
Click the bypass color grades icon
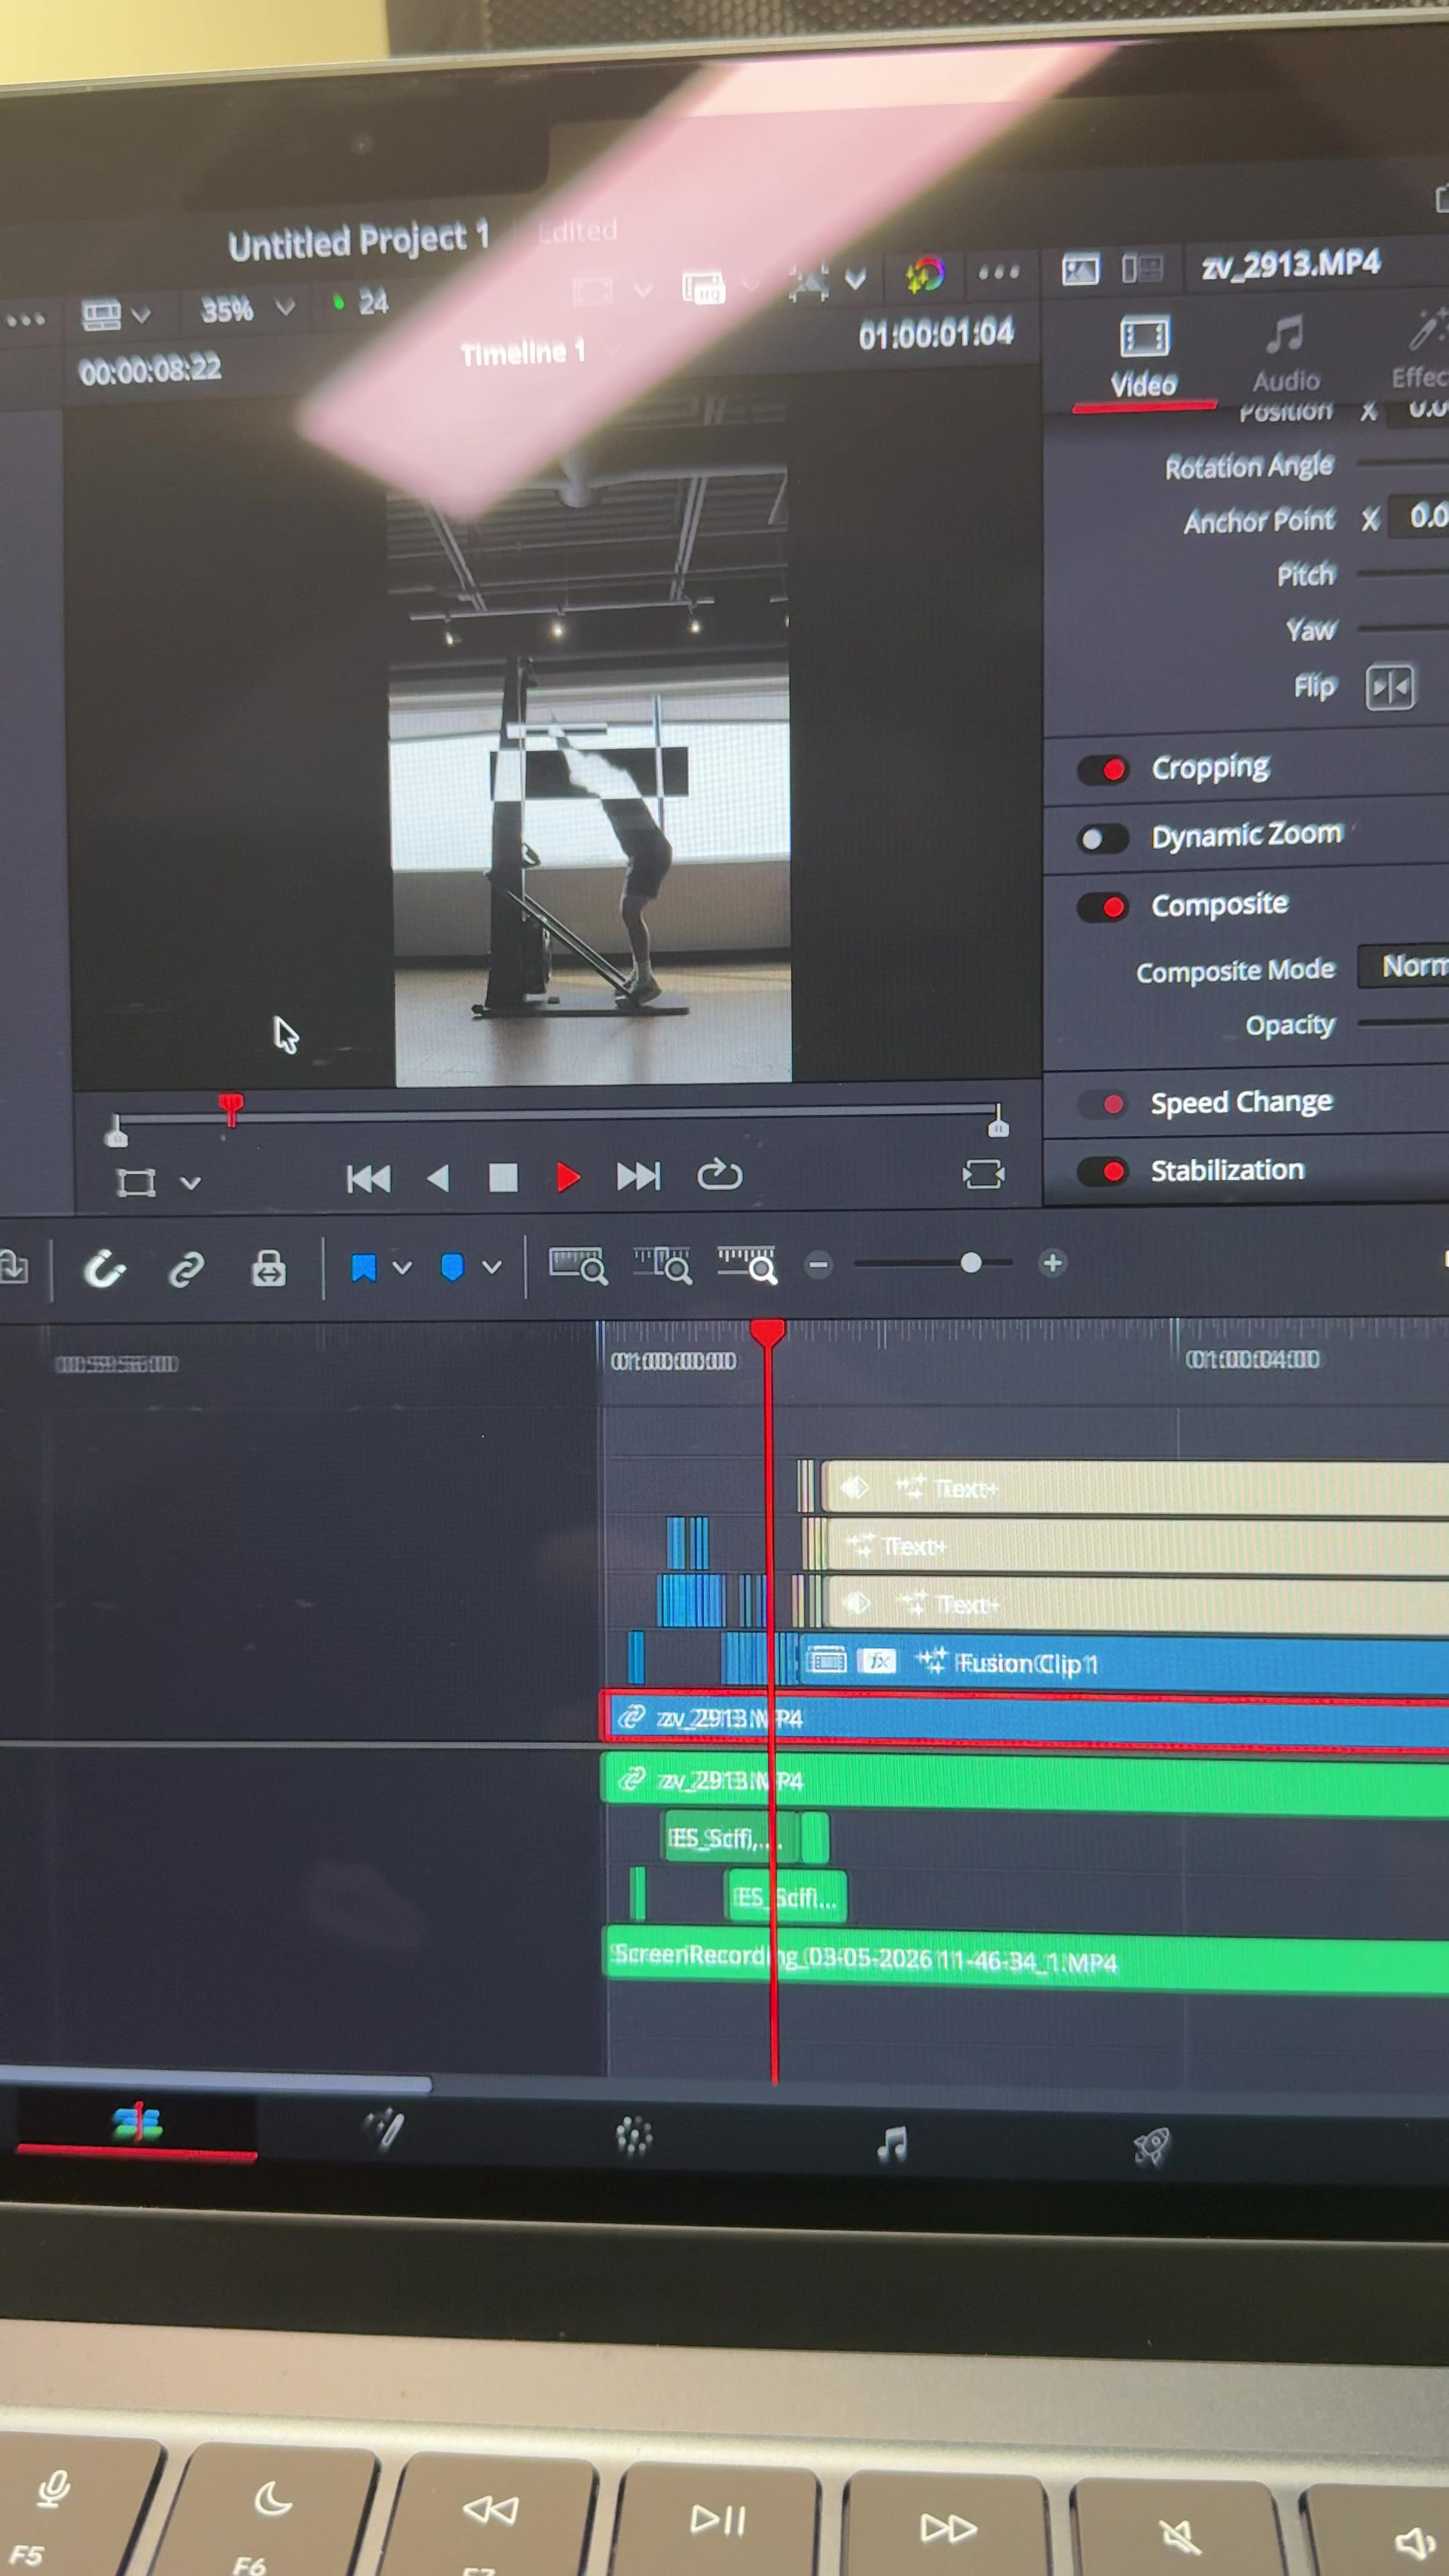[924, 274]
